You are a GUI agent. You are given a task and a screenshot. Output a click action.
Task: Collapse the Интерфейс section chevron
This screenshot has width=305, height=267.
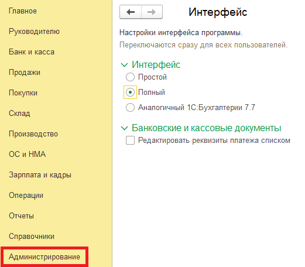click(x=124, y=65)
